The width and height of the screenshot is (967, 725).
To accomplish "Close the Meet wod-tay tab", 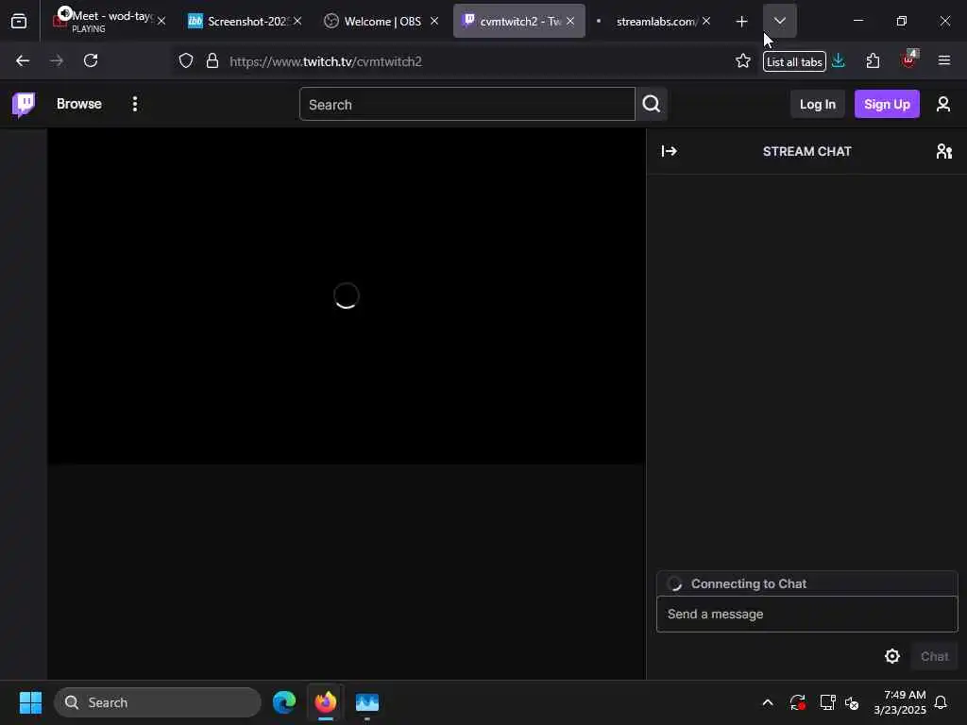I will click(x=161, y=21).
